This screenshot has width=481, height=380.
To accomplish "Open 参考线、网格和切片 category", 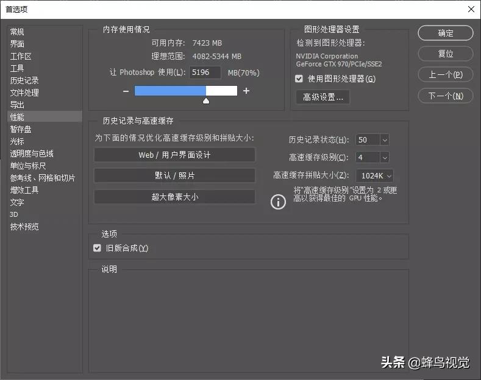I will 45,178.
